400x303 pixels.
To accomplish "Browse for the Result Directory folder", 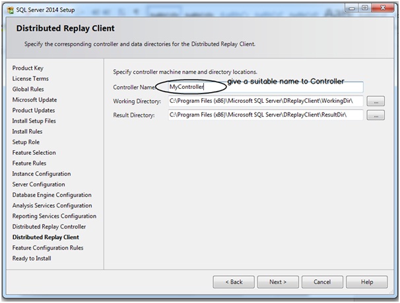I will click(x=376, y=115).
